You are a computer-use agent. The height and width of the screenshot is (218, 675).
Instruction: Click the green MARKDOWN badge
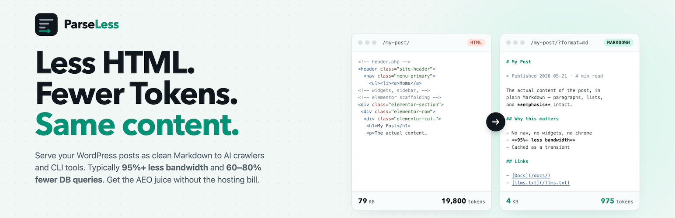click(x=619, y=43)
